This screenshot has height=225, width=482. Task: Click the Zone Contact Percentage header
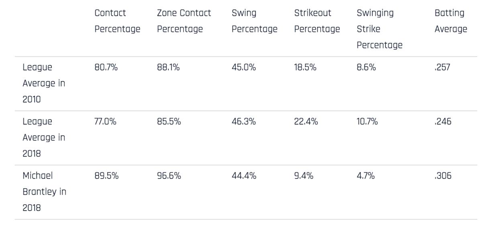[x=184, y=21]
